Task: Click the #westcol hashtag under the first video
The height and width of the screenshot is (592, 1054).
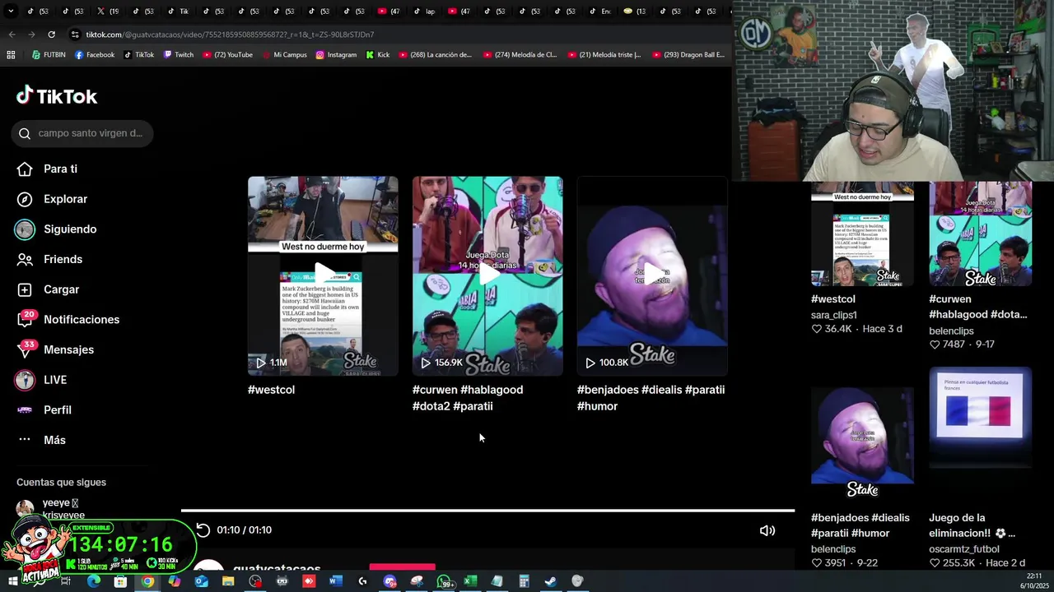Action: click(x=271, y=390)
